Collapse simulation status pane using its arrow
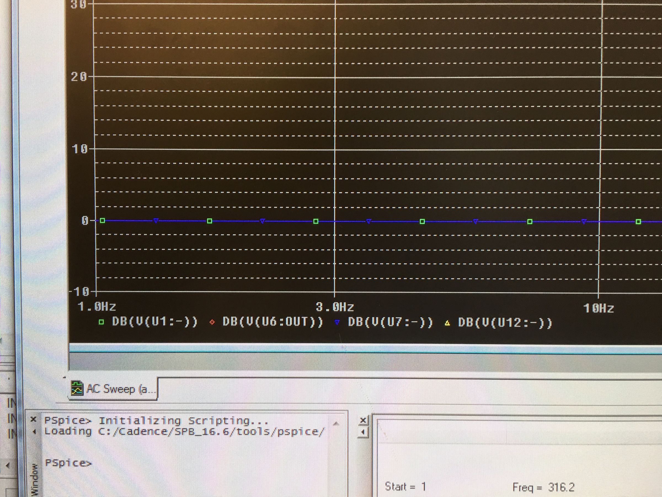Screen dimensions: 662x497 tap(363, 432)
